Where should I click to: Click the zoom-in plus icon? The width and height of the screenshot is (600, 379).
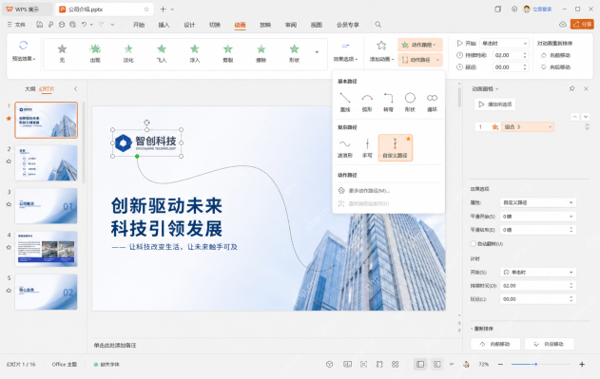pyautogui.click(x=582, y=364)
